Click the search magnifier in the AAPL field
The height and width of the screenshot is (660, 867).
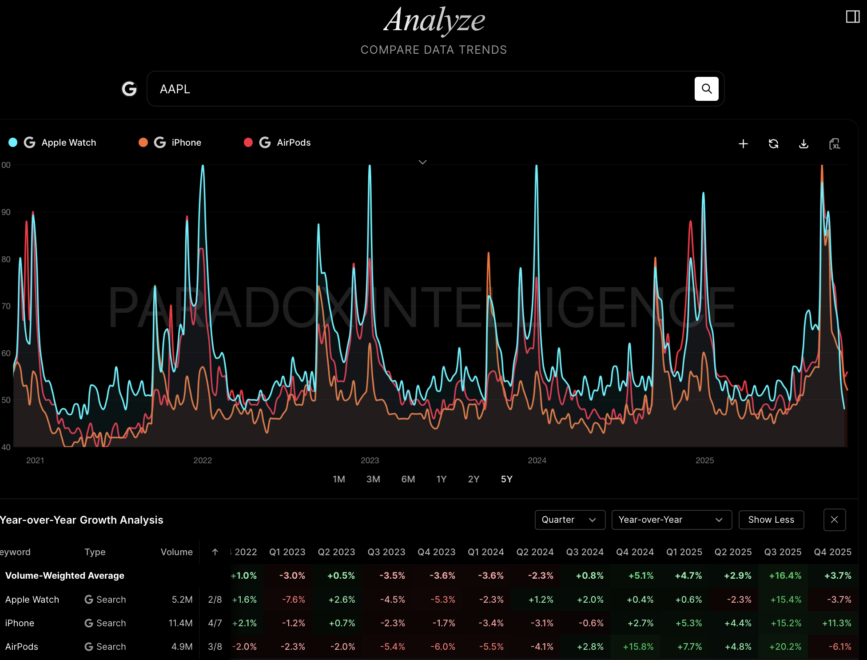[706, 88]
